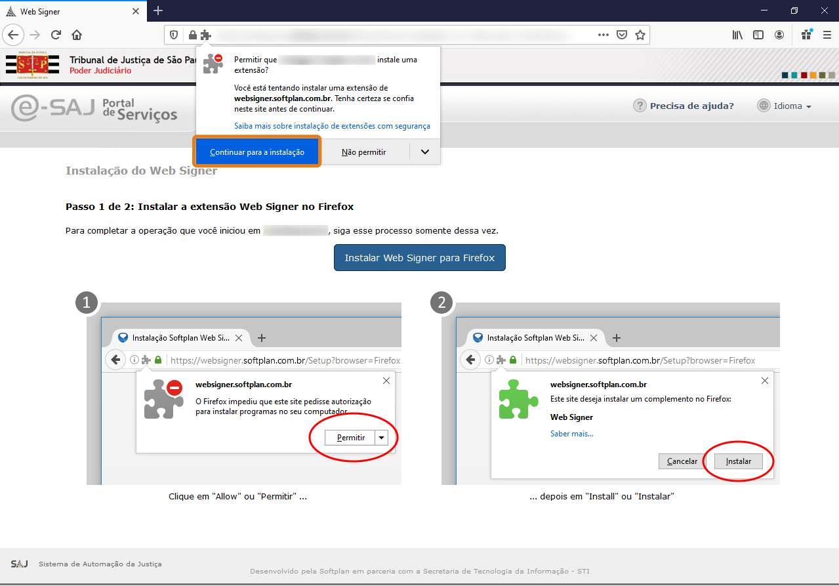The image size is (839, 586).
Task: Click the extension puzzle icon in address bar
Action: point(205,35)
